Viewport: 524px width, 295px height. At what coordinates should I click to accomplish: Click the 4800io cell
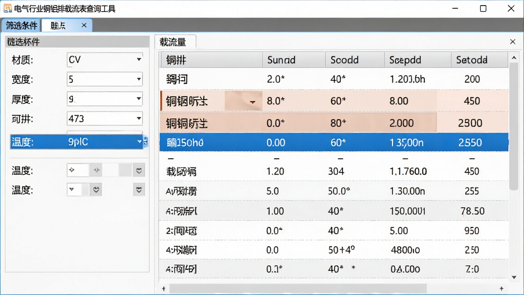pos(405,250)
